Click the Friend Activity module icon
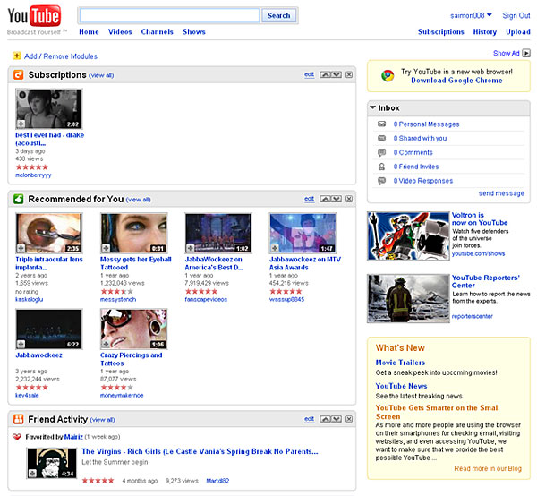 (x=19, y=419)
